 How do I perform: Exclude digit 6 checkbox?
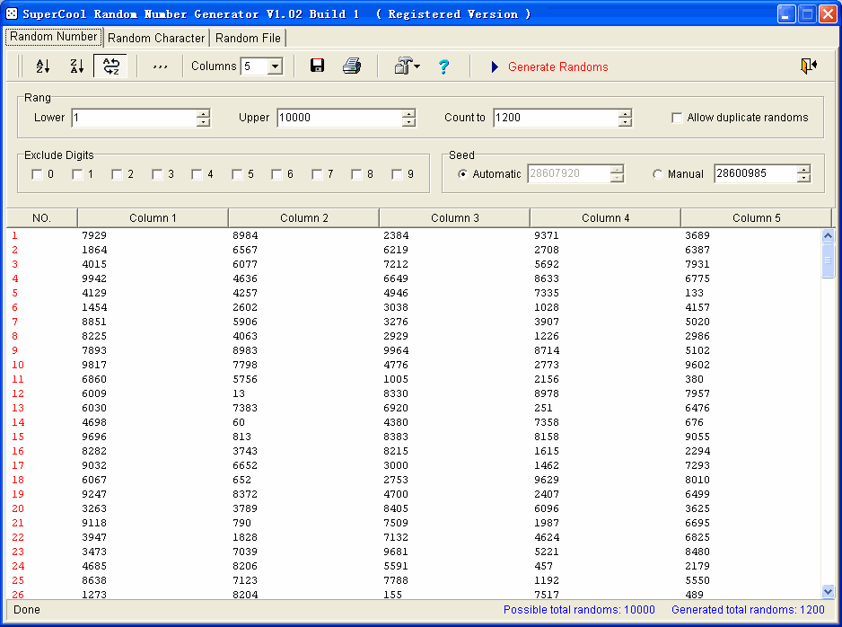[276, 174]
